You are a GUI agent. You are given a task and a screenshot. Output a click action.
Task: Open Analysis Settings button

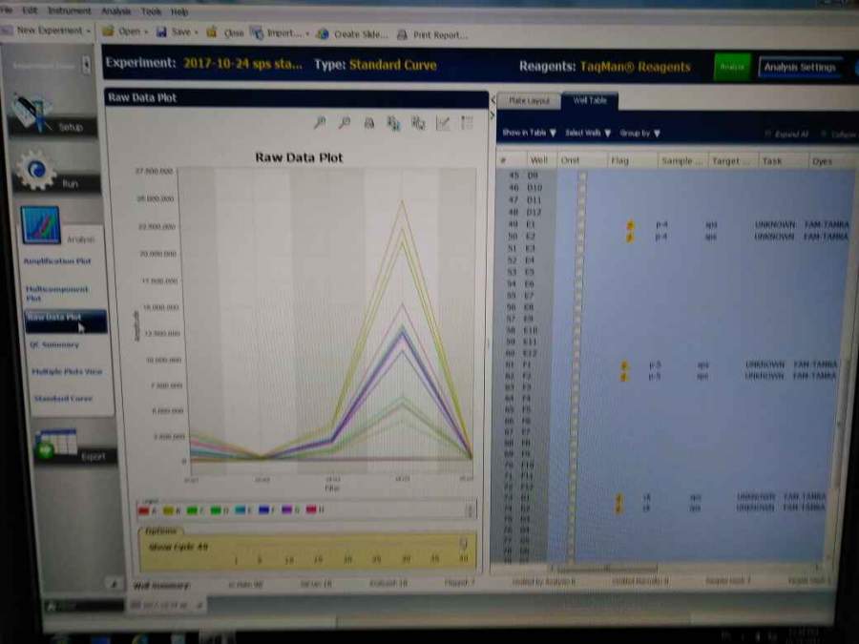click(x=800, y=68)
